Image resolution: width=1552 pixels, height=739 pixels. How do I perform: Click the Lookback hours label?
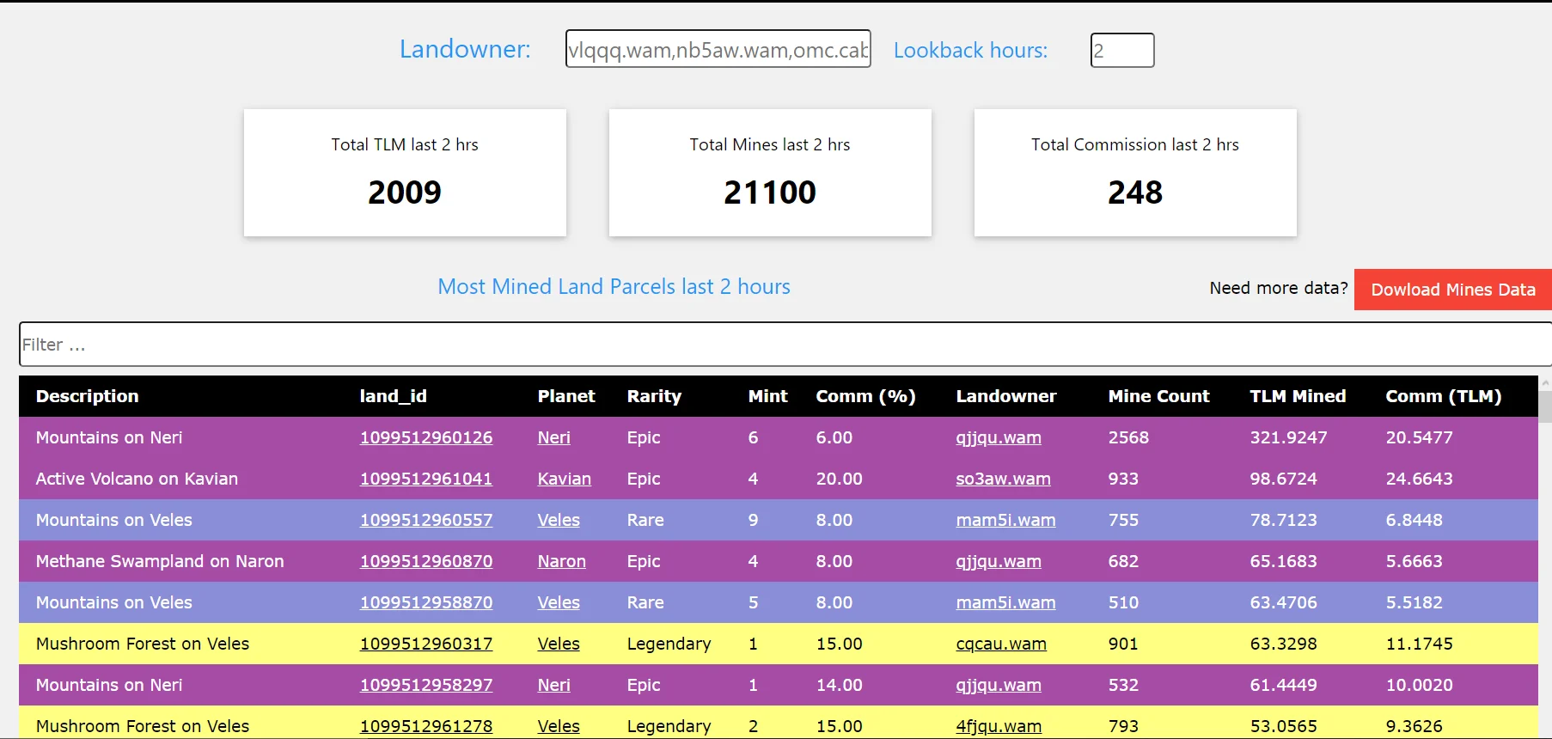tap(970, 50)
